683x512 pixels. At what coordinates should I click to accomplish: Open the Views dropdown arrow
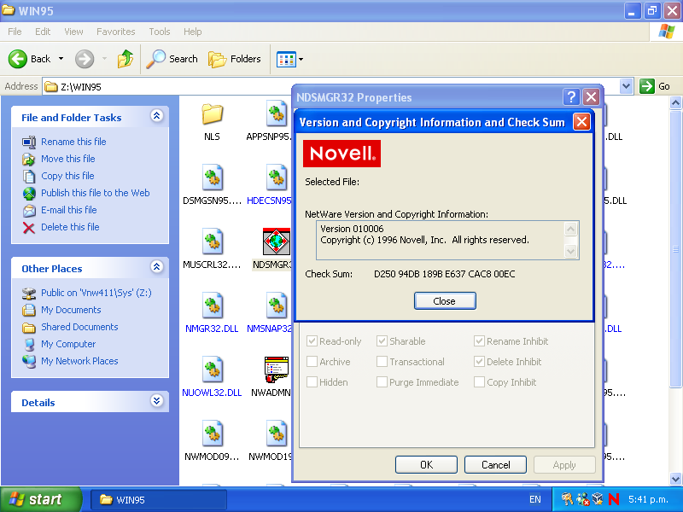[301, 59]
